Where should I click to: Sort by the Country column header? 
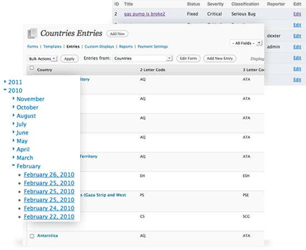click(x=45, y=70)
